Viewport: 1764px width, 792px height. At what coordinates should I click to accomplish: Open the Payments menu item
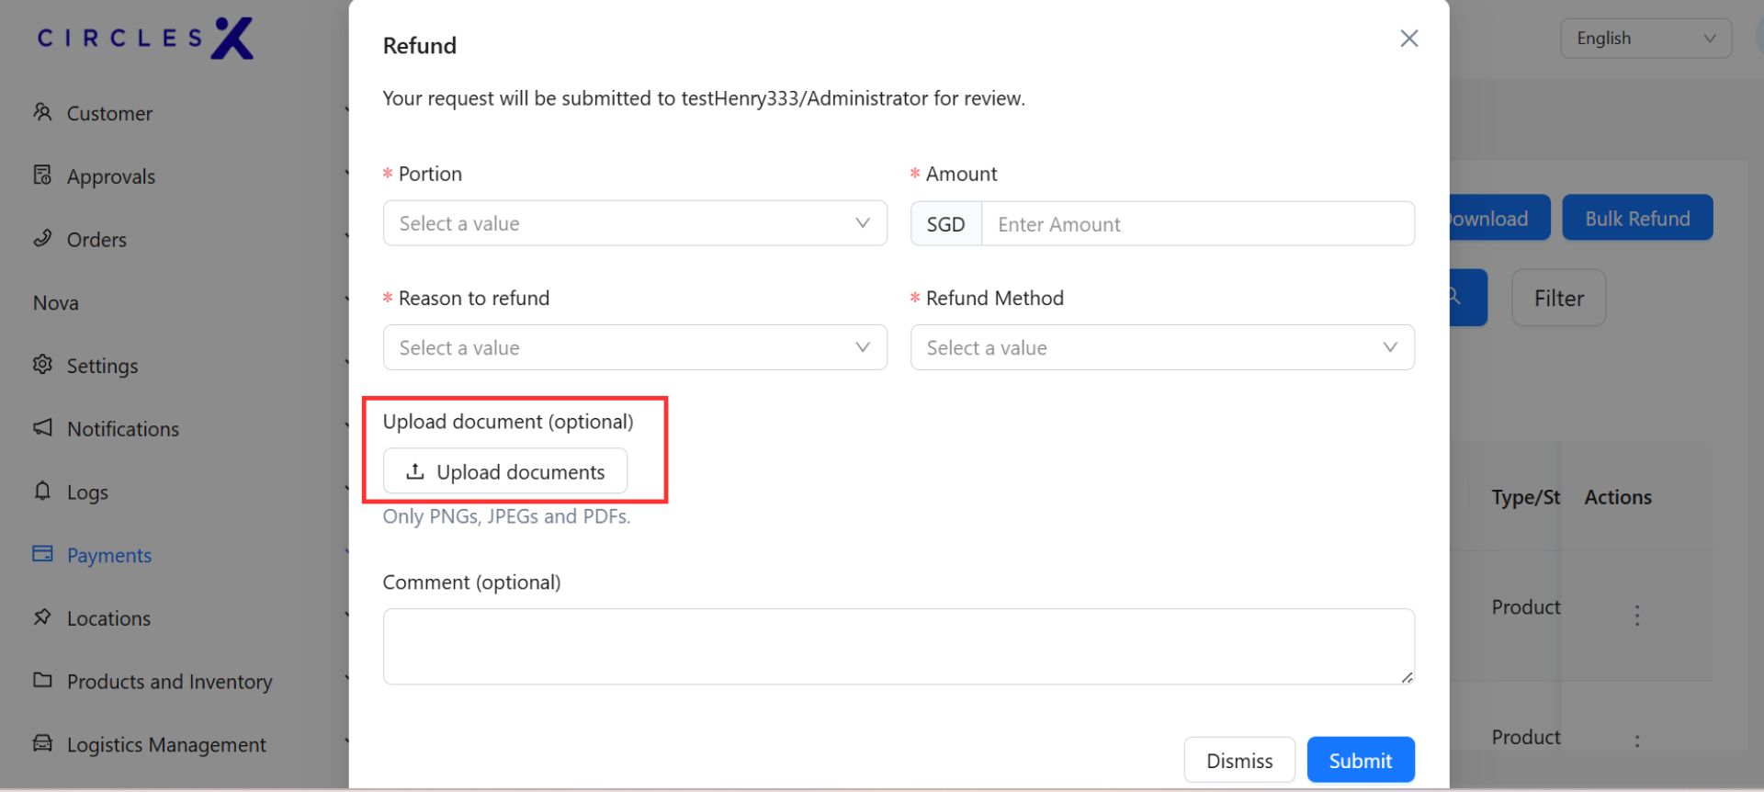point(108,555)
